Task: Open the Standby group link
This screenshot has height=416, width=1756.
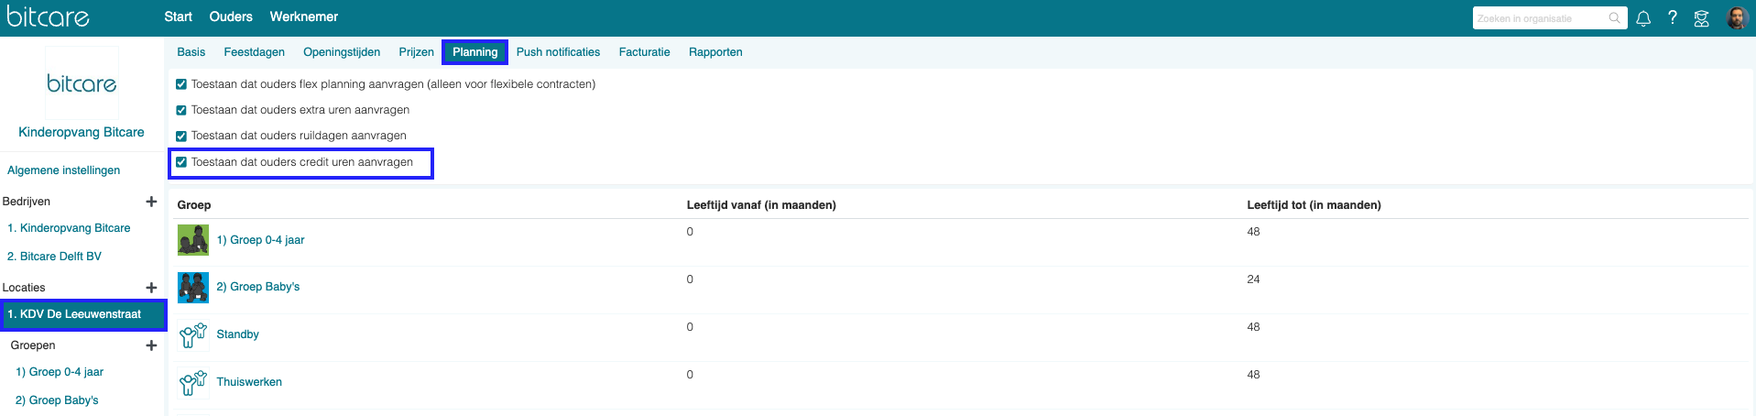Action: click(238, 334)
